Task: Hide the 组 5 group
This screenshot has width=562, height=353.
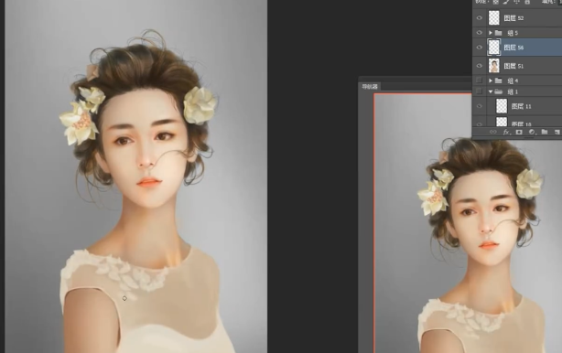Action: click(480, 33)
